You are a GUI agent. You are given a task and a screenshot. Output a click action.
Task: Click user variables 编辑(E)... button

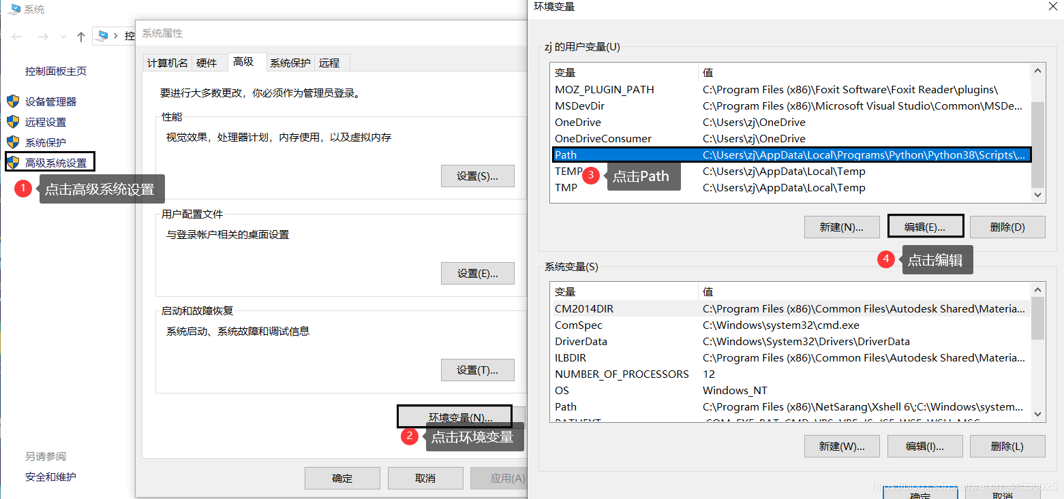(926, 227)
